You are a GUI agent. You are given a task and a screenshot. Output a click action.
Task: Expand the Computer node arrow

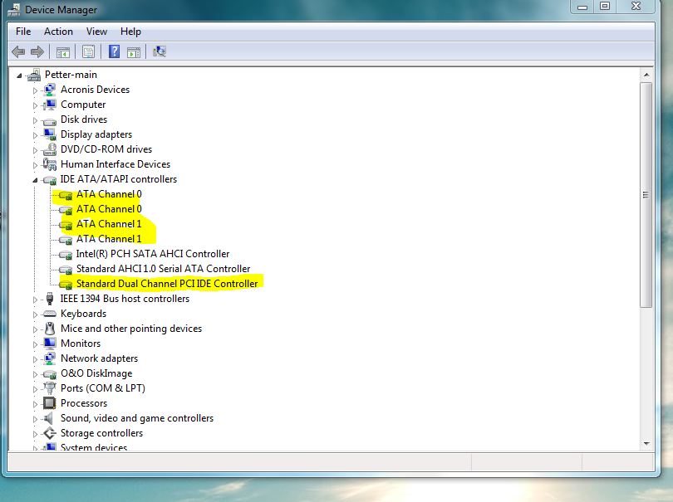pos(35,105)
